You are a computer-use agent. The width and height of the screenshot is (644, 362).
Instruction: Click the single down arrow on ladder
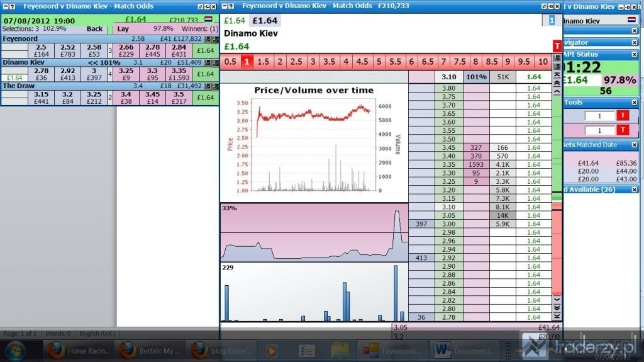(557, 299)
